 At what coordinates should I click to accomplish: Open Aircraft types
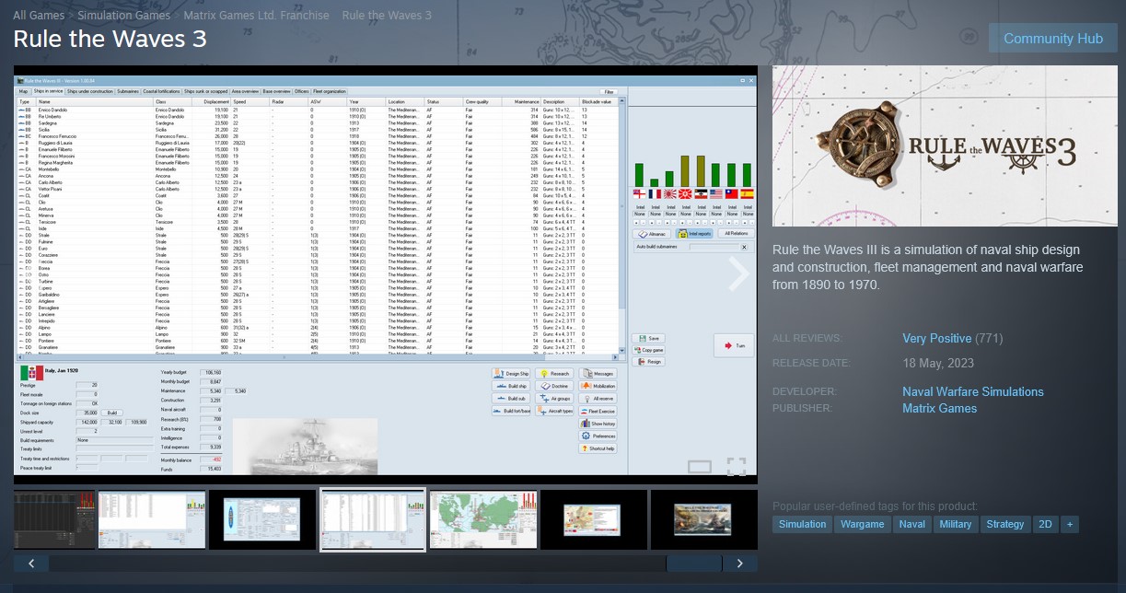click(556, 411)
